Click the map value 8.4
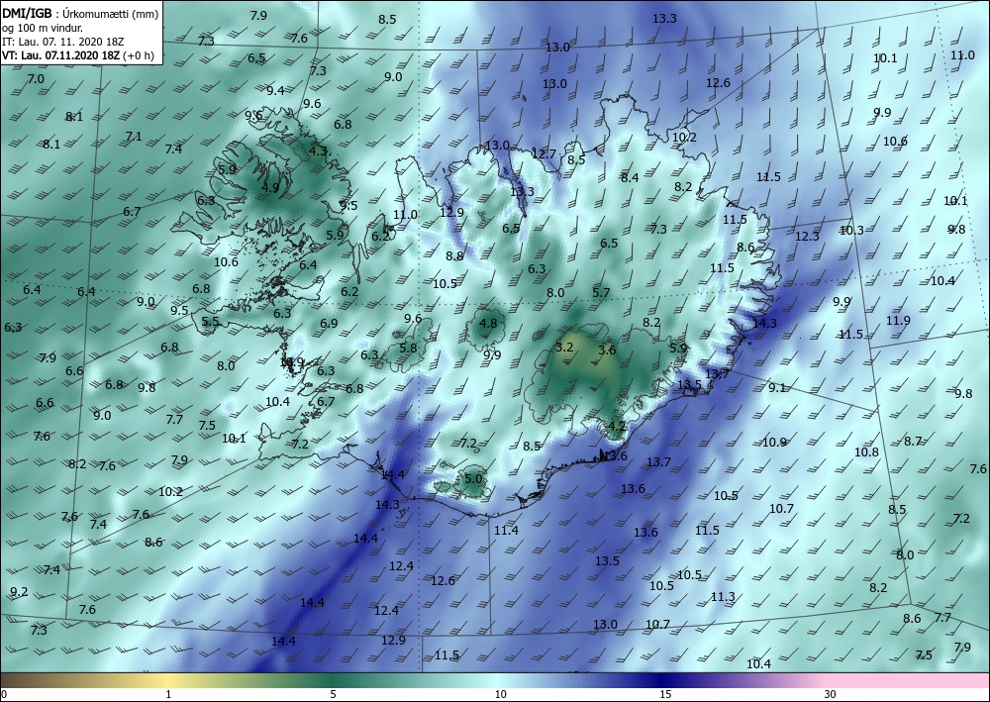Screen dimensions: 990x702 630,178
